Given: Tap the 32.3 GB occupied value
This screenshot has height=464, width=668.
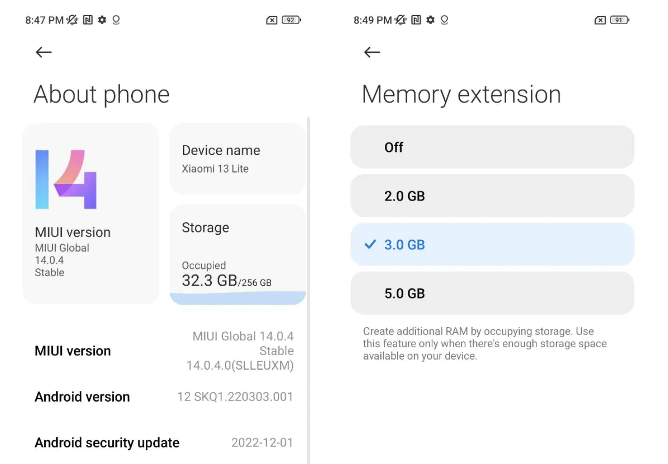Looking at the screenshot, I should tap(209, 281).
